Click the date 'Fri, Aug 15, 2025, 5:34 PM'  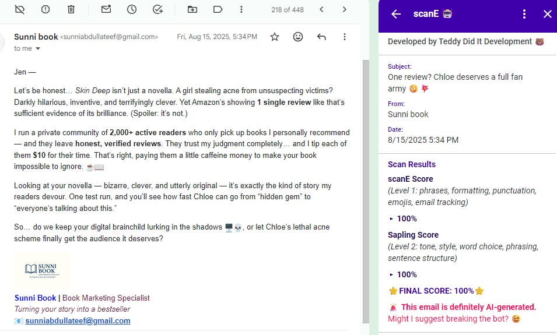217,37
